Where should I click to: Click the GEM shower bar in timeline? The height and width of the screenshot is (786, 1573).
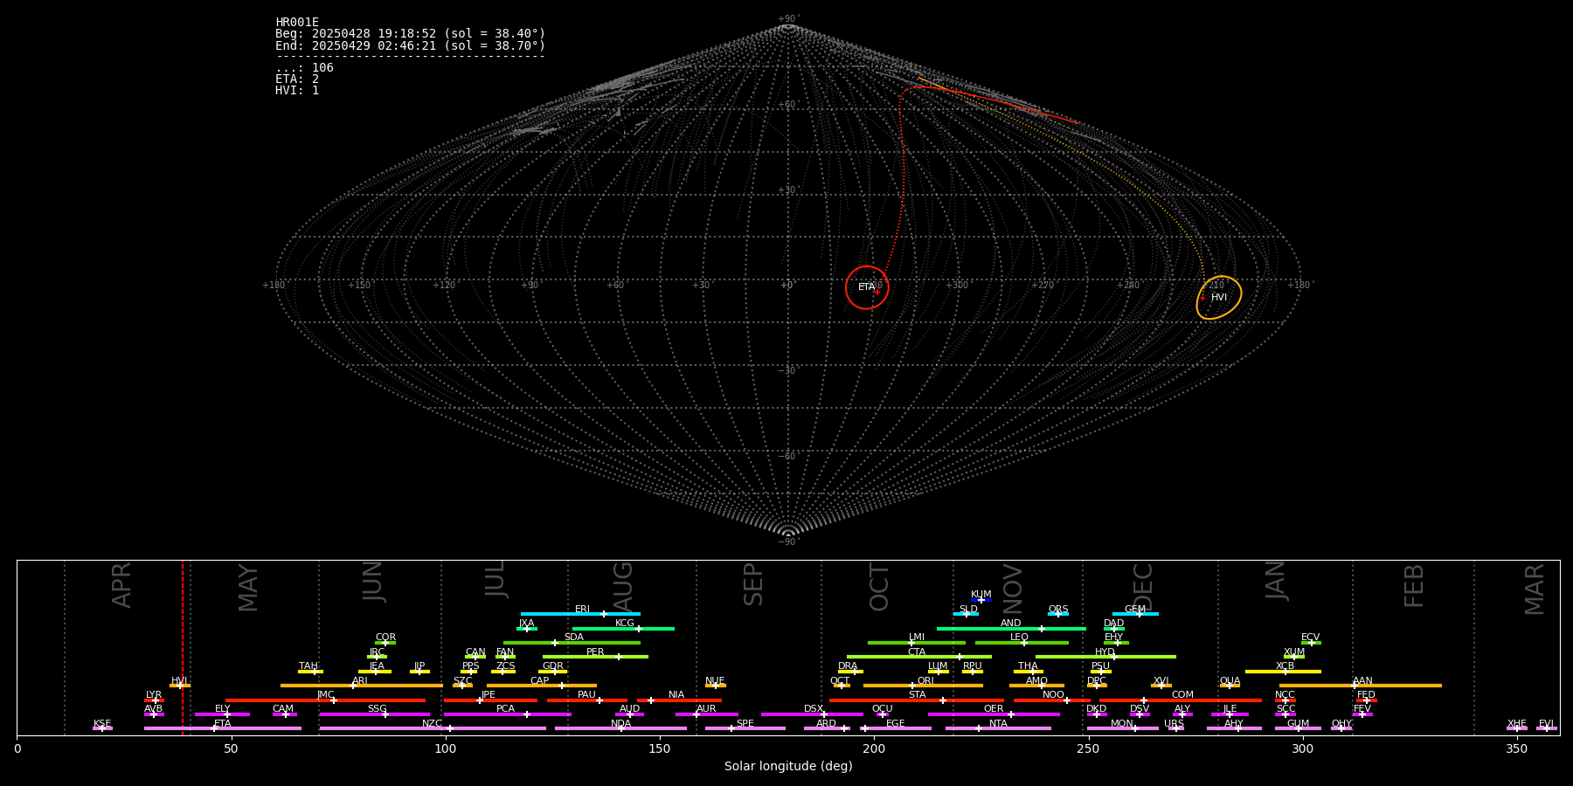point(1135,614)
